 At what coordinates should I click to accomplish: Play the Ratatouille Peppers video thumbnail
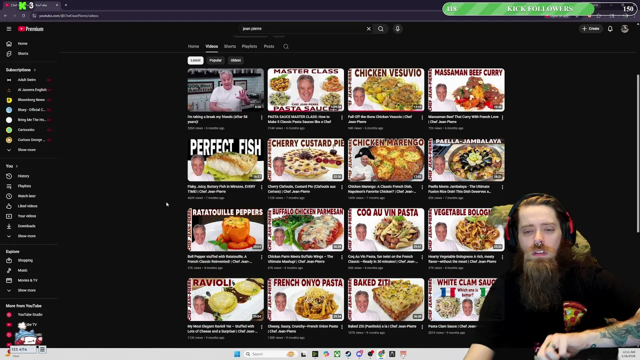coord(225,229)
